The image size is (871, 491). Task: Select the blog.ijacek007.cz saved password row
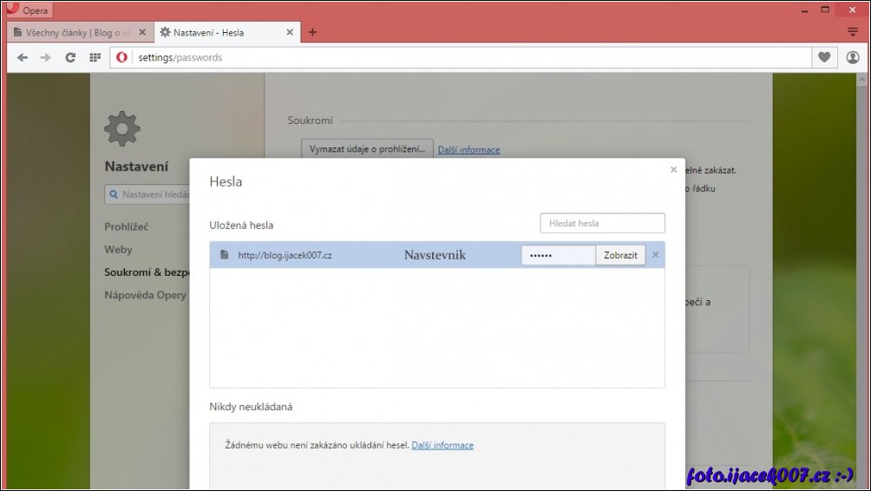[x=347, y=255]
